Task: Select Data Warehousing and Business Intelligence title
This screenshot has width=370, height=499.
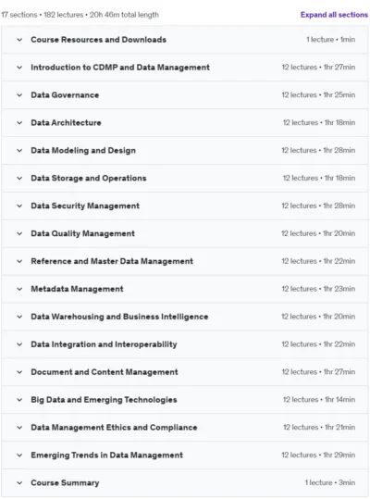Action: [119, 317]
